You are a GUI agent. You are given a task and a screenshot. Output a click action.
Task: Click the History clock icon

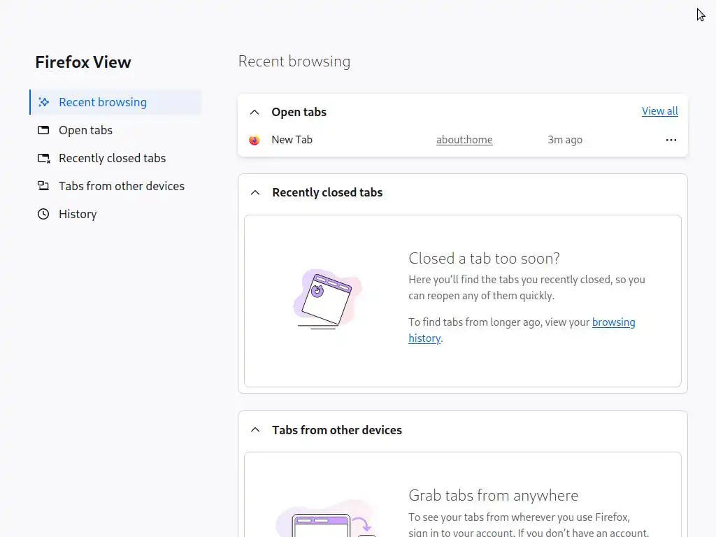43,214
